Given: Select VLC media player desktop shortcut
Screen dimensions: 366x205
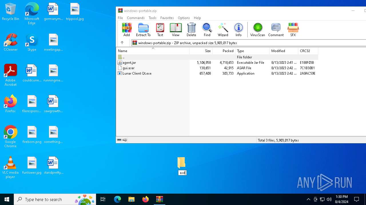Looking at the screenshot, I should (x=11, y=167).
